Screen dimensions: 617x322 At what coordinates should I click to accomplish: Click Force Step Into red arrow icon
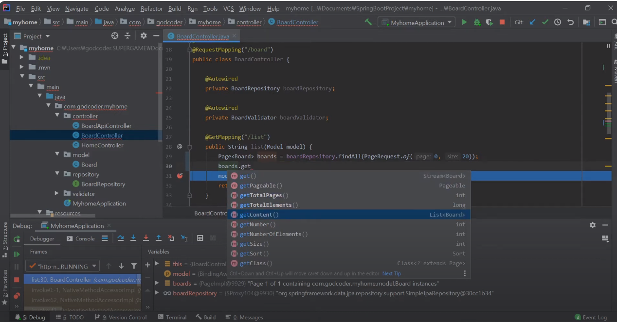pyautogui.click(x=146, y=238)
